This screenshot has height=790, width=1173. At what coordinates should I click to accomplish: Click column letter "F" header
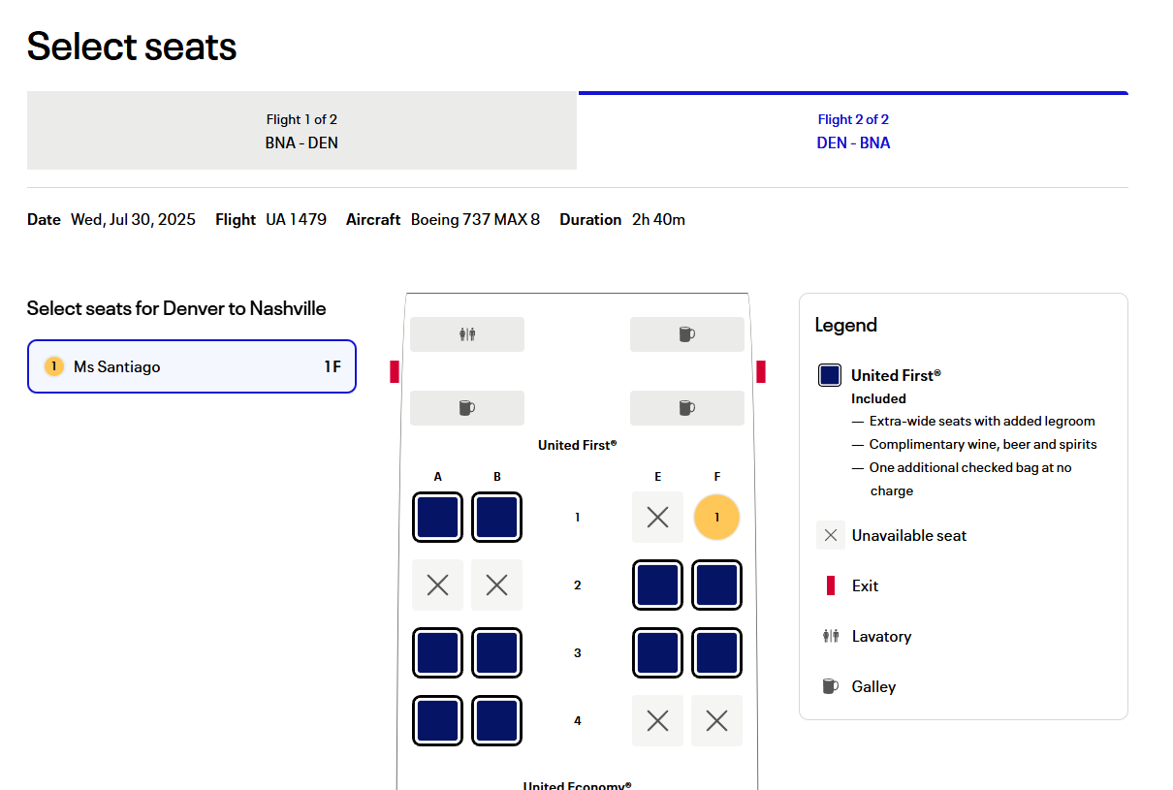(x=717, y=476)
